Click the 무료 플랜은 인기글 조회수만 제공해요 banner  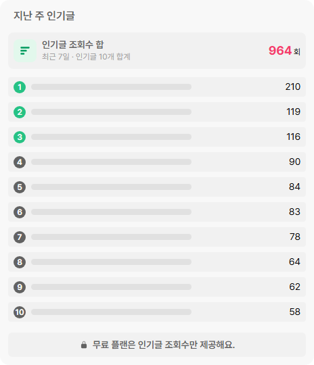[x=157, y=345]
